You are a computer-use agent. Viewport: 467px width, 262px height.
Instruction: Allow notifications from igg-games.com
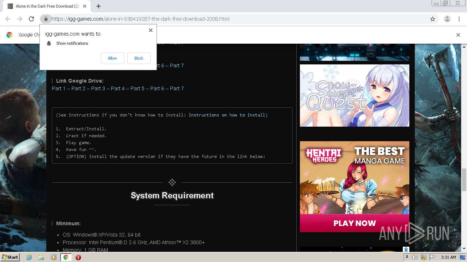[x=112, y=58]
